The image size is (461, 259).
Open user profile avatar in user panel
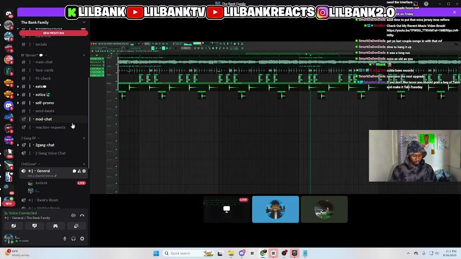9,238
